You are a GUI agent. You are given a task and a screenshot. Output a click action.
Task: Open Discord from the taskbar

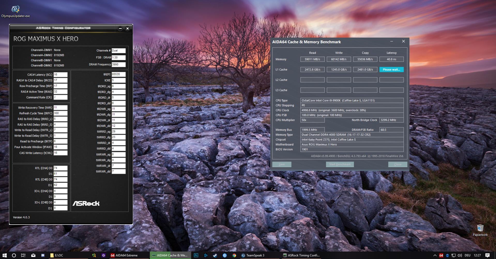[x=43, y=255]
